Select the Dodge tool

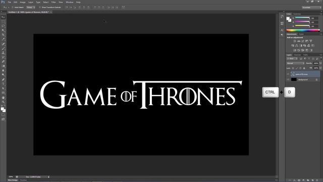3,75
